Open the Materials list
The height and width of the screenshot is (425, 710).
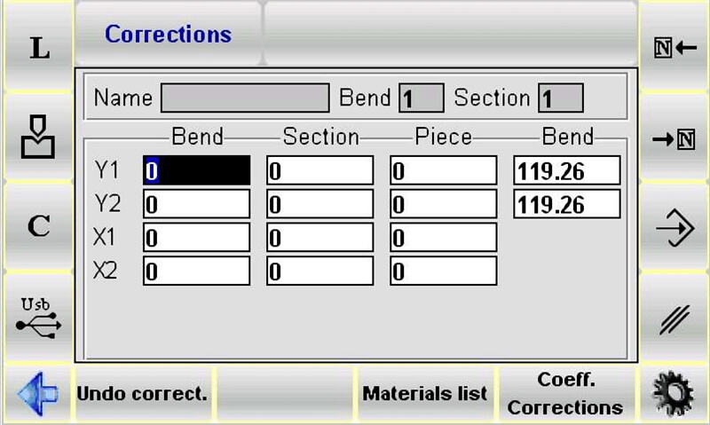(x=425, y=393)
